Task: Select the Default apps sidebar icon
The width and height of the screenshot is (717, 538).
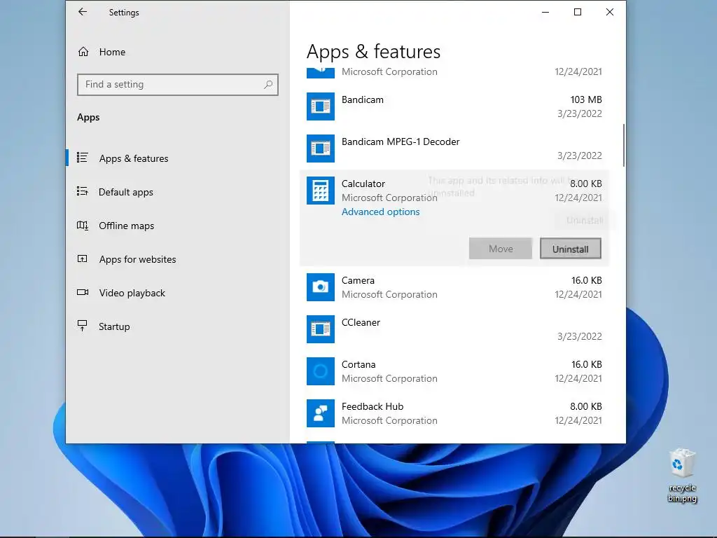Action: [83, 192]
